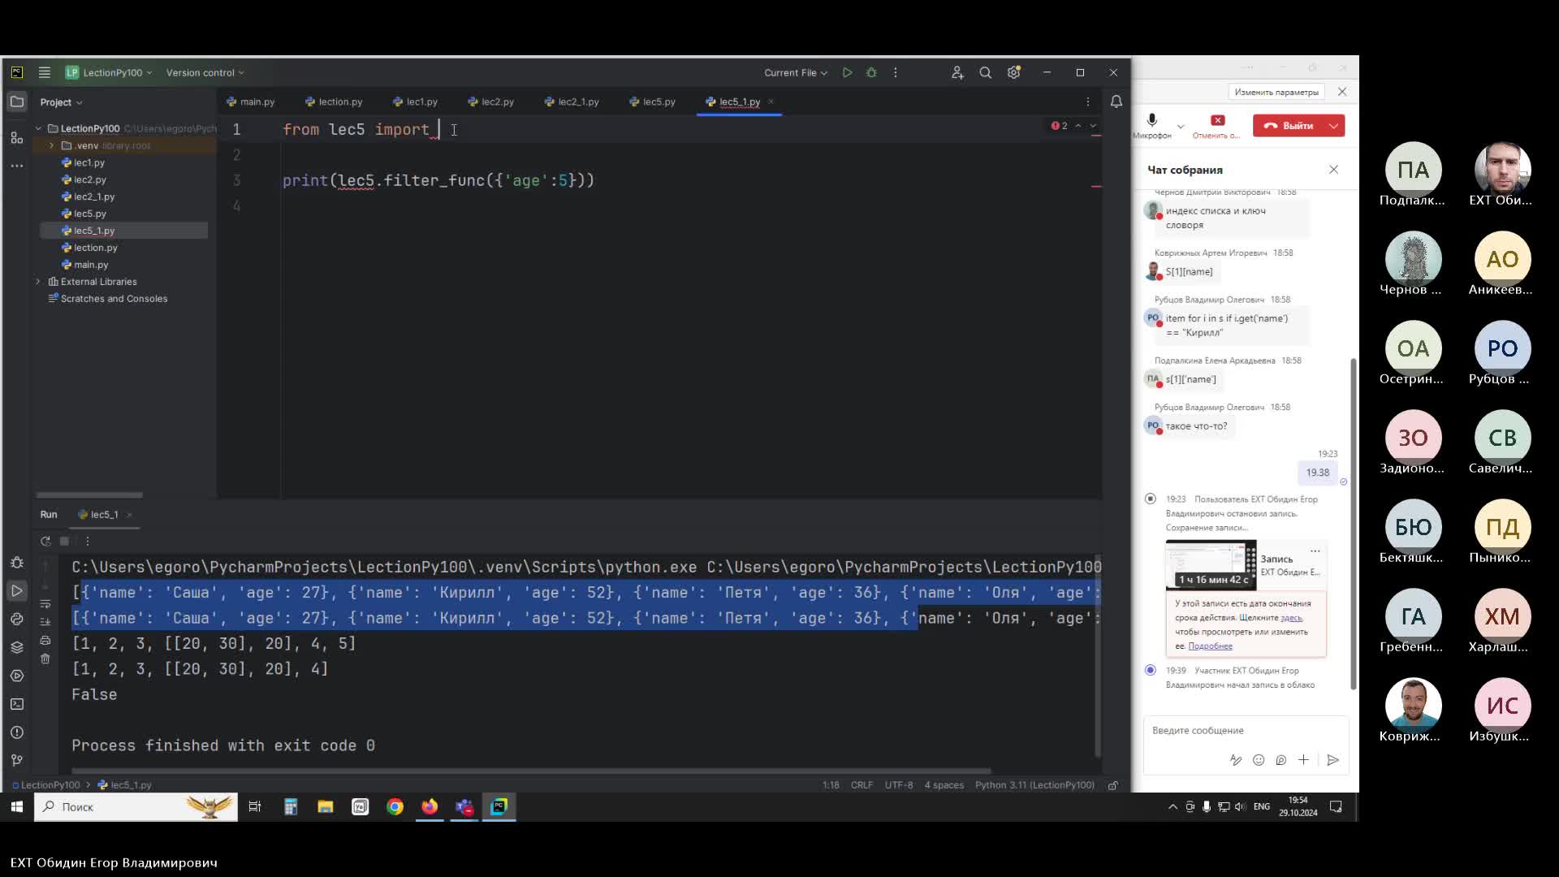Open Problems tool window icon
The image size is (1559, 877).
coord(17,732)
